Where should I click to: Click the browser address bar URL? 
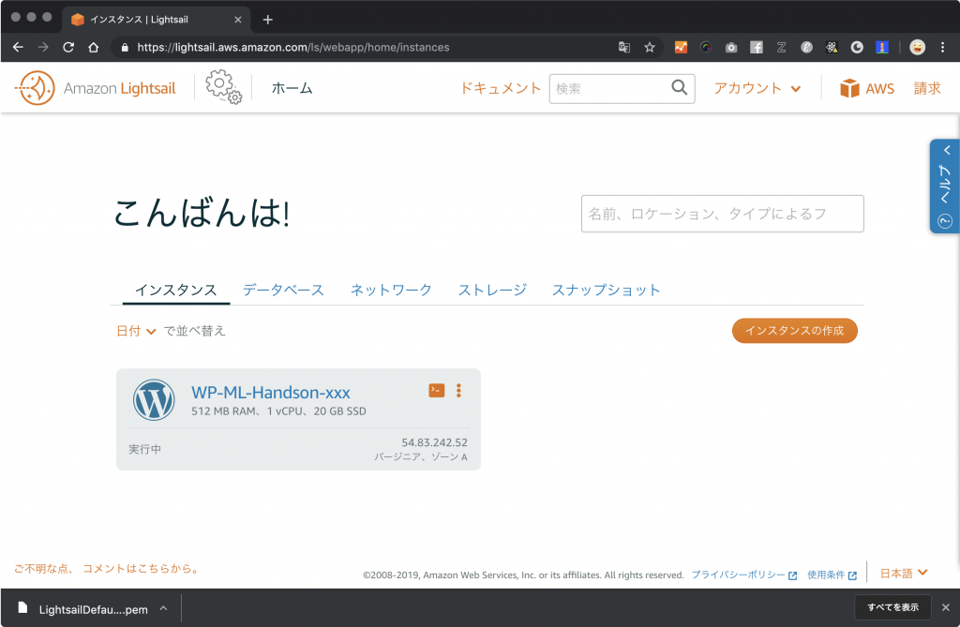(x=293, y=47)
